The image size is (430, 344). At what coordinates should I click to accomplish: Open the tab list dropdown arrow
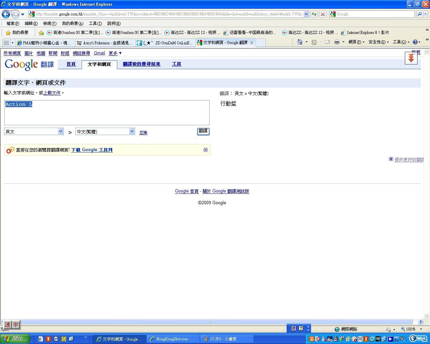(12, 43)
